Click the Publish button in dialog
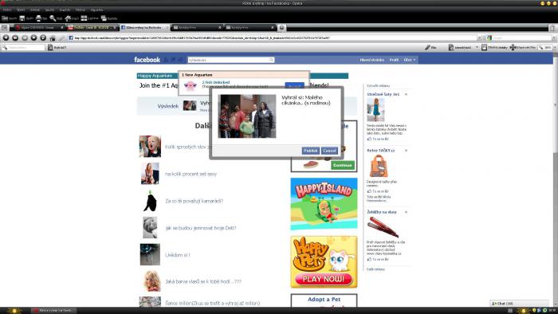 pos(310,151)
